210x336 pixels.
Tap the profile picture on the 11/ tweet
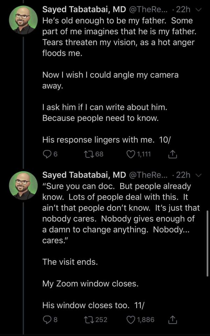[23, 185]
